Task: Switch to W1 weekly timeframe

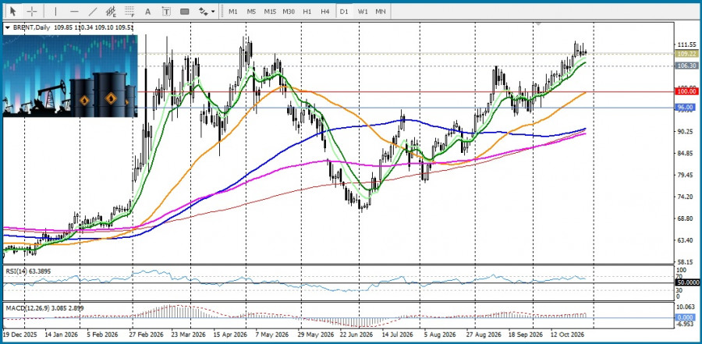Action: pyautogui.click(x=362, y=11)
